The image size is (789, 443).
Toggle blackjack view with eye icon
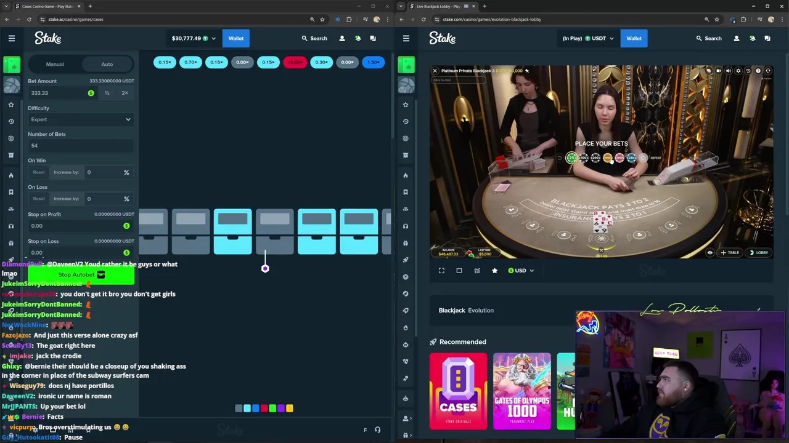(x=710, y=252)
